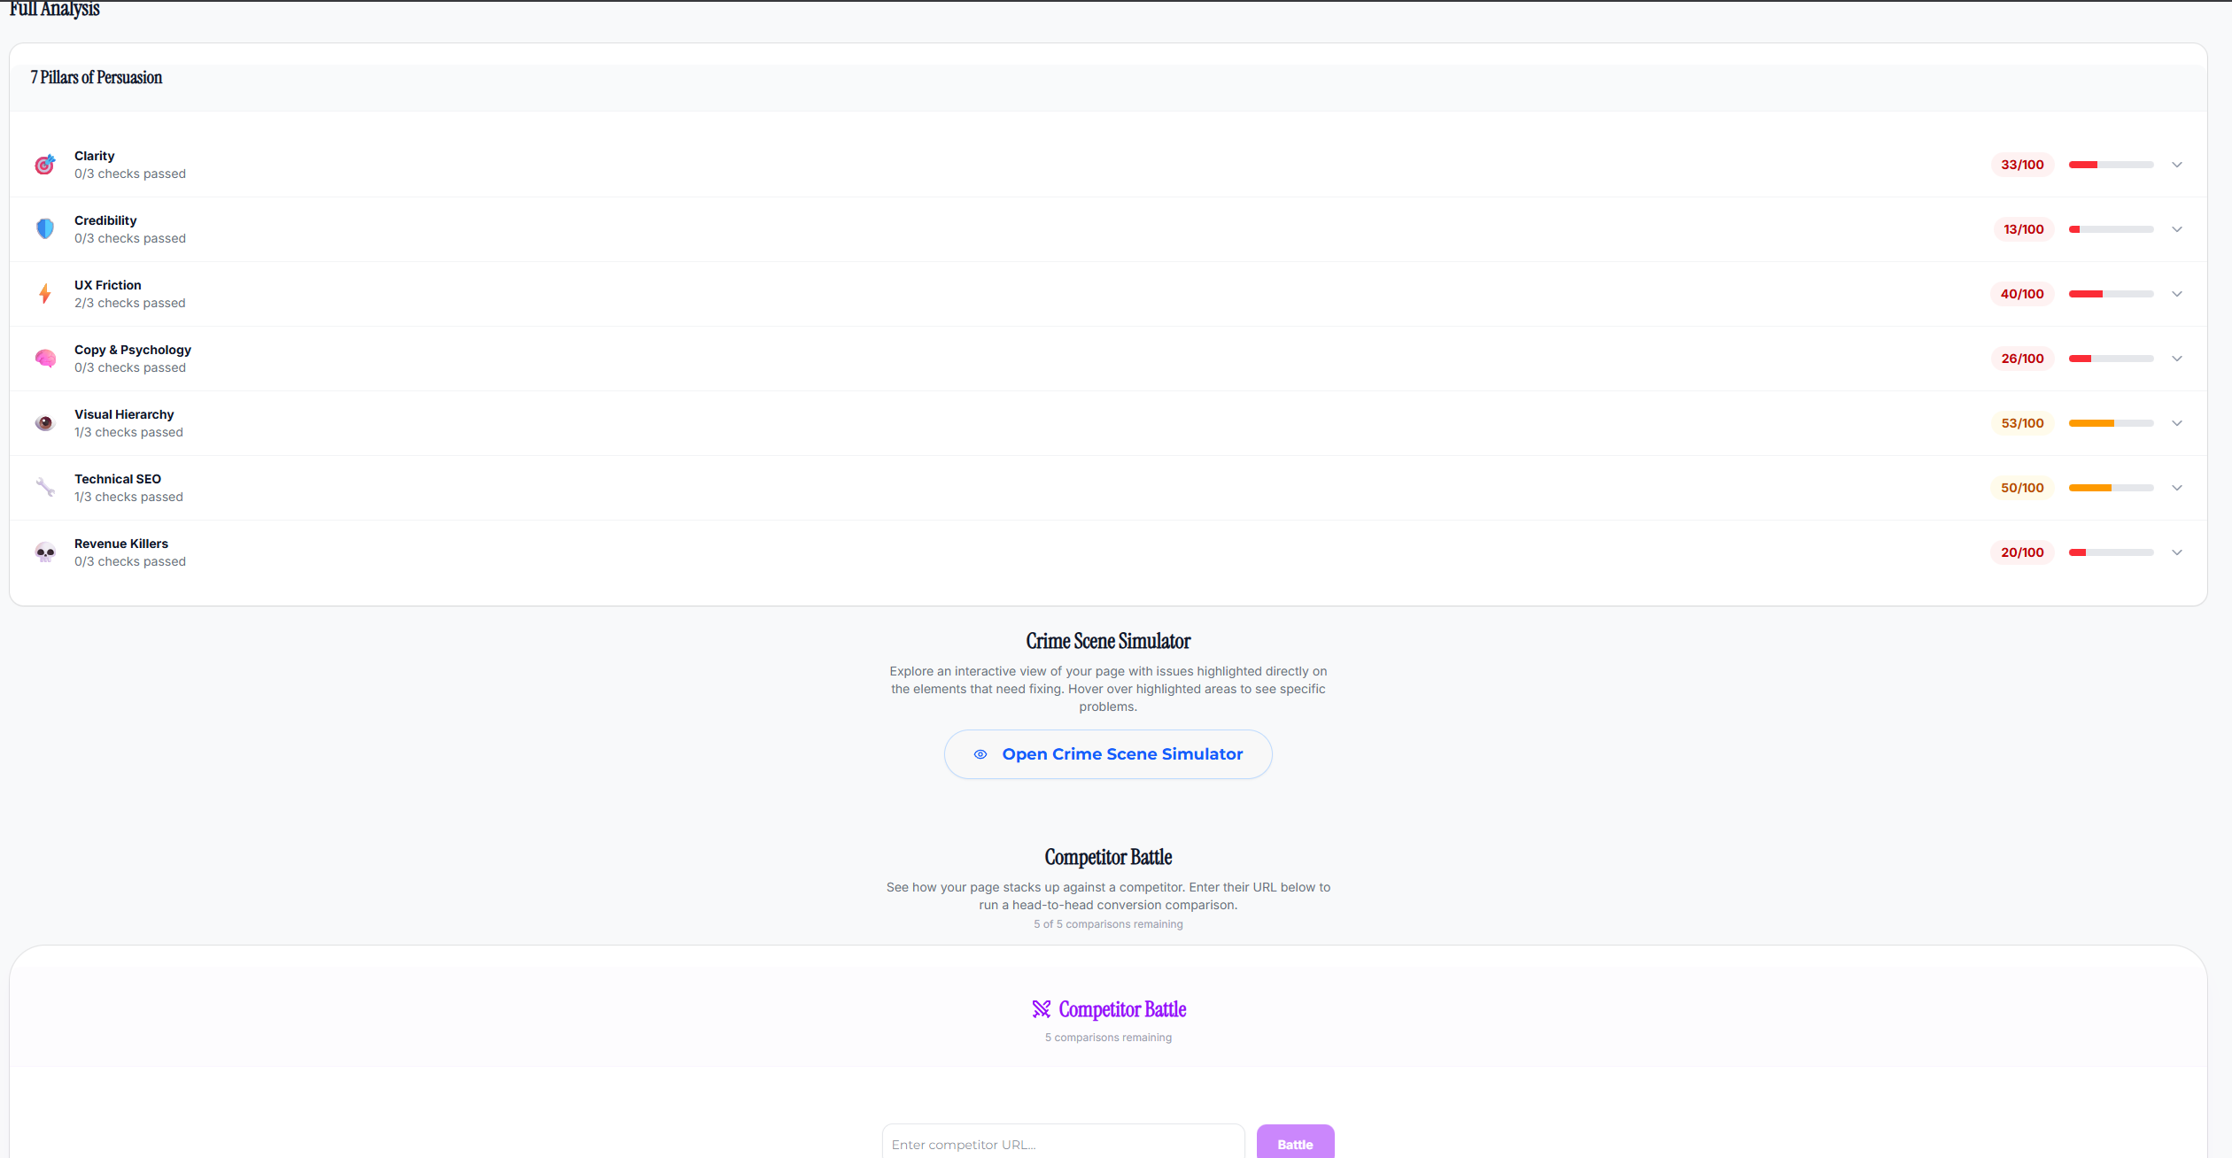The height and width of the screenshot is (1158, 2232).
Task: Click the Technical SEO progress bar
Action: pyautogui.click(x=2111, y=487)
